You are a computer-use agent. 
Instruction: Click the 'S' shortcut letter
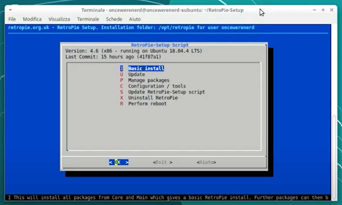tap(122, 92)
